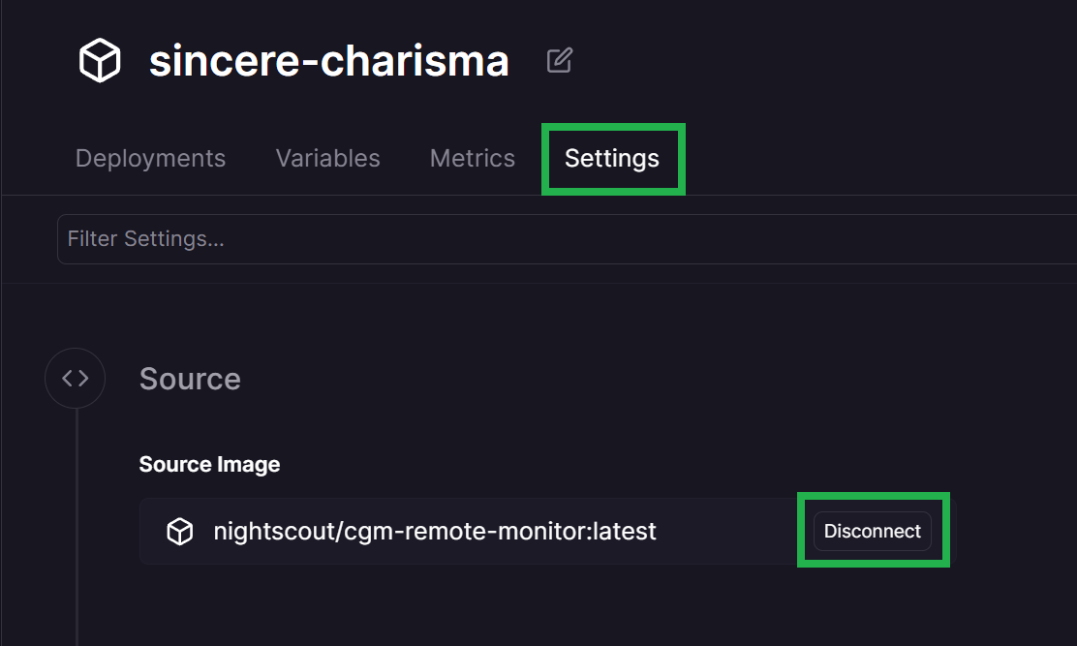1077x646 pixels.
Task: Select the Settings tab
Action: 612,159
